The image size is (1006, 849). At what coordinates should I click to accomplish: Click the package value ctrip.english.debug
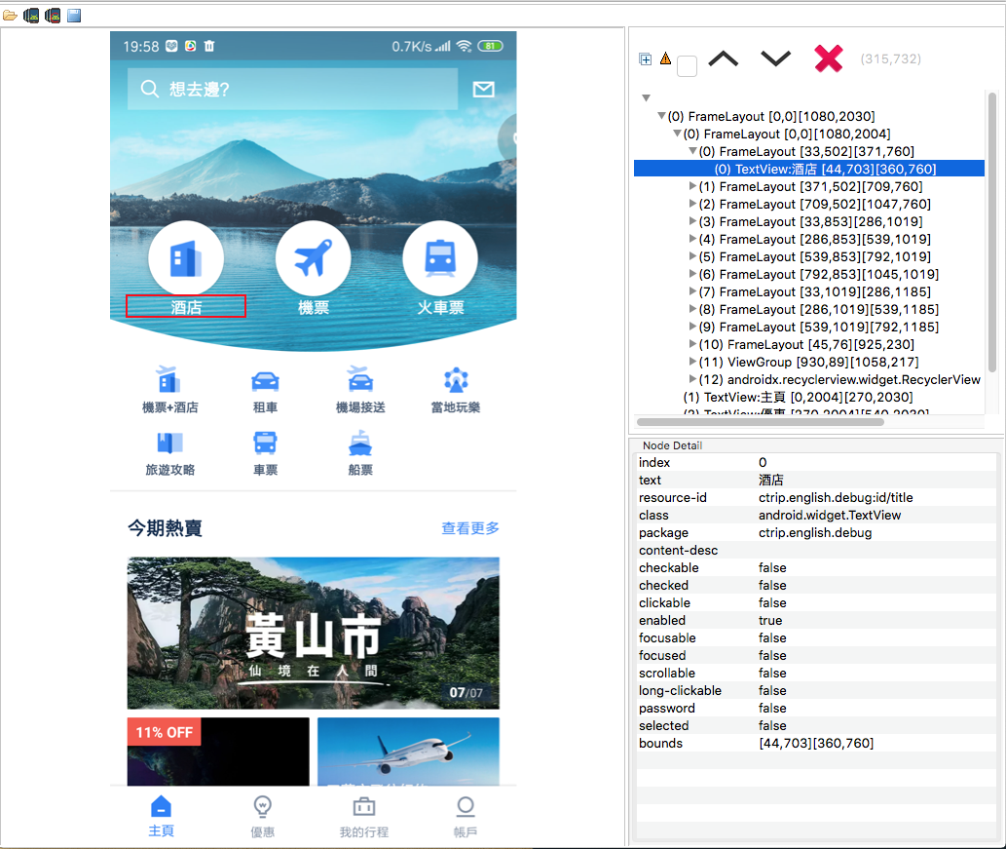tap(815, 532)
